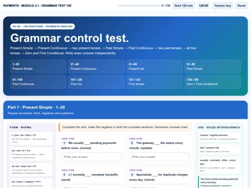
Task: Click the 'he / she / it + V-s' card
Action: [31, 154]
